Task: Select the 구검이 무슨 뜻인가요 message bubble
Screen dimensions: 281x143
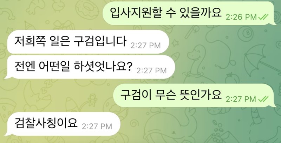Action: tap(195, 95)
